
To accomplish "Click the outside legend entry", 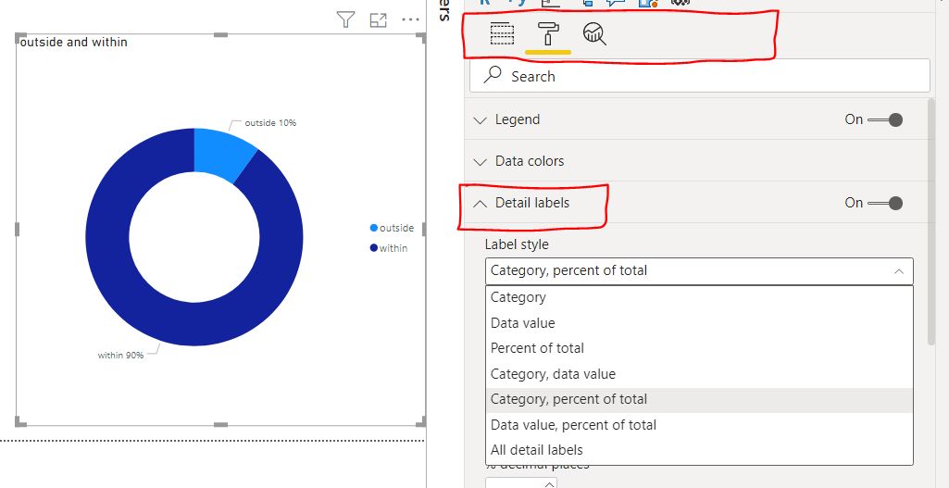I will pos(392,228).
